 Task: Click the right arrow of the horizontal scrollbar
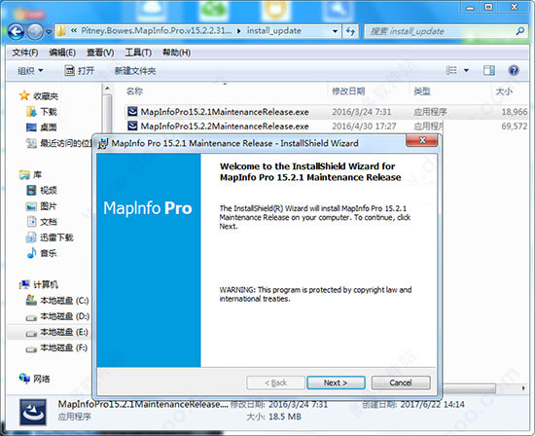(523, 388)
